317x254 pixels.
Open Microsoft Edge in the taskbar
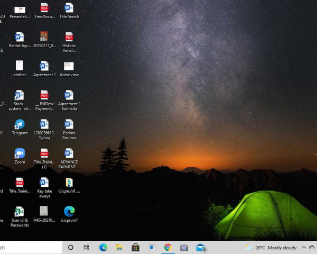(x=104, y=247)
